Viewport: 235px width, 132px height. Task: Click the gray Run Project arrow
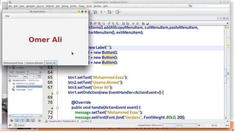point(102,12)
